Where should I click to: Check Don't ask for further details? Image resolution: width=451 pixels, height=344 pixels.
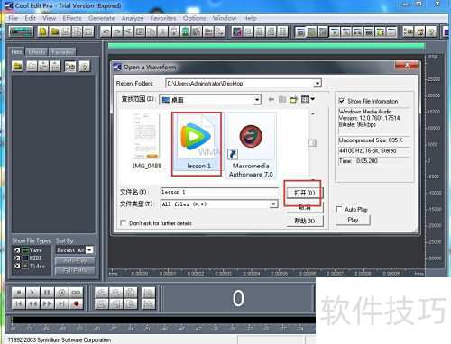(123, 222)
